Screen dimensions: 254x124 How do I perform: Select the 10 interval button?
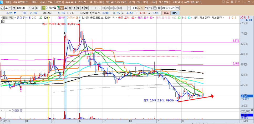point(103,8)
